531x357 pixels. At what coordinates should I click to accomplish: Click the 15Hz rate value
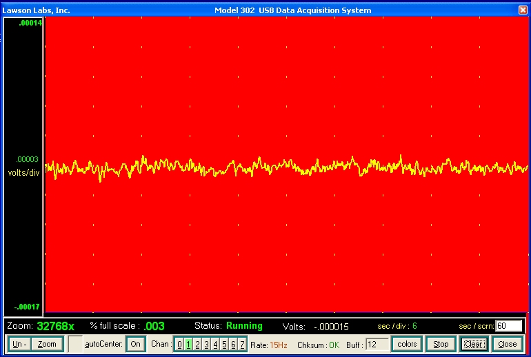click(x=279, y=345)
